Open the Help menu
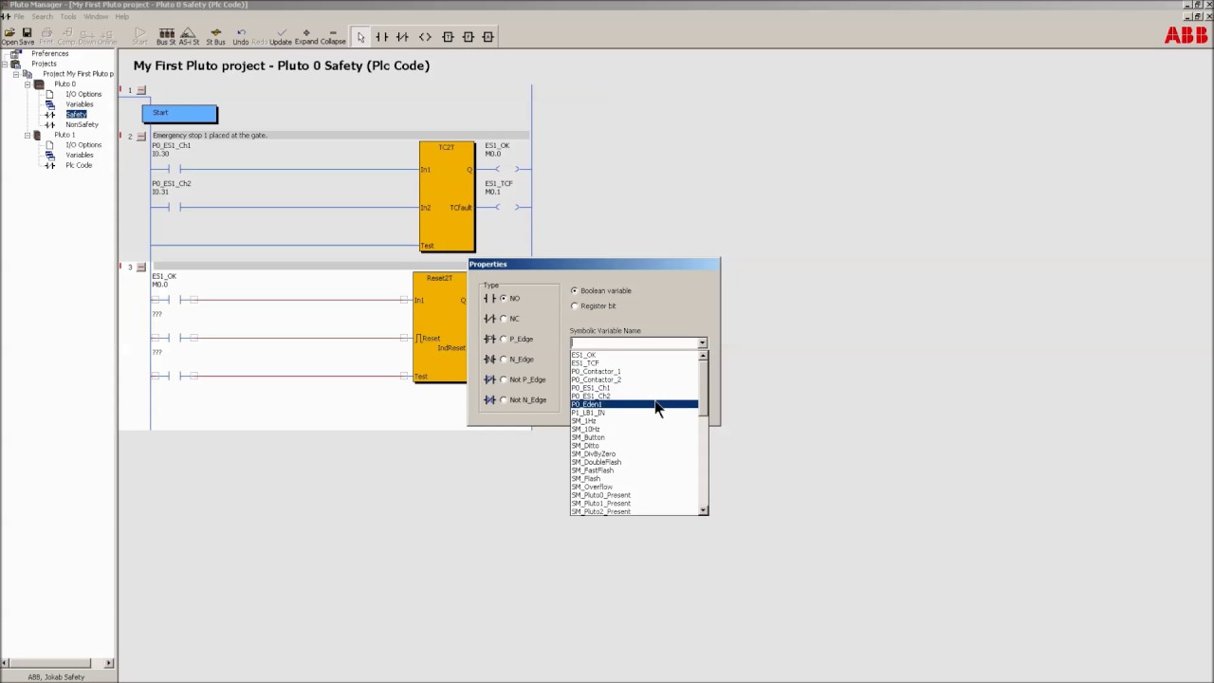 122,16
